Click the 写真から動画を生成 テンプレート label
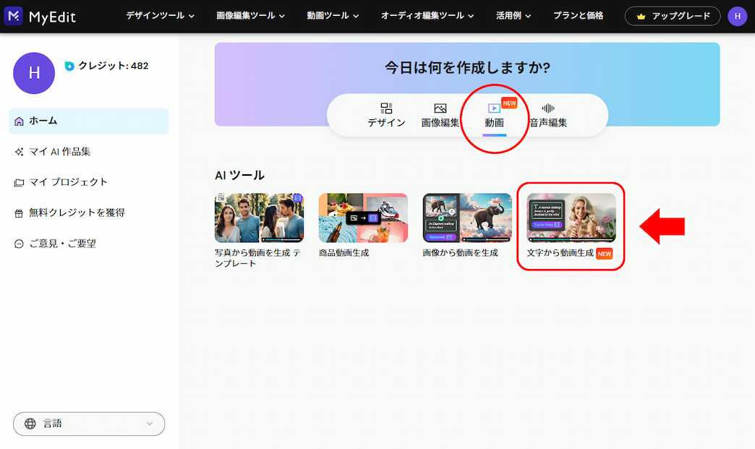 pyautogui.click(x=257, y=258)
